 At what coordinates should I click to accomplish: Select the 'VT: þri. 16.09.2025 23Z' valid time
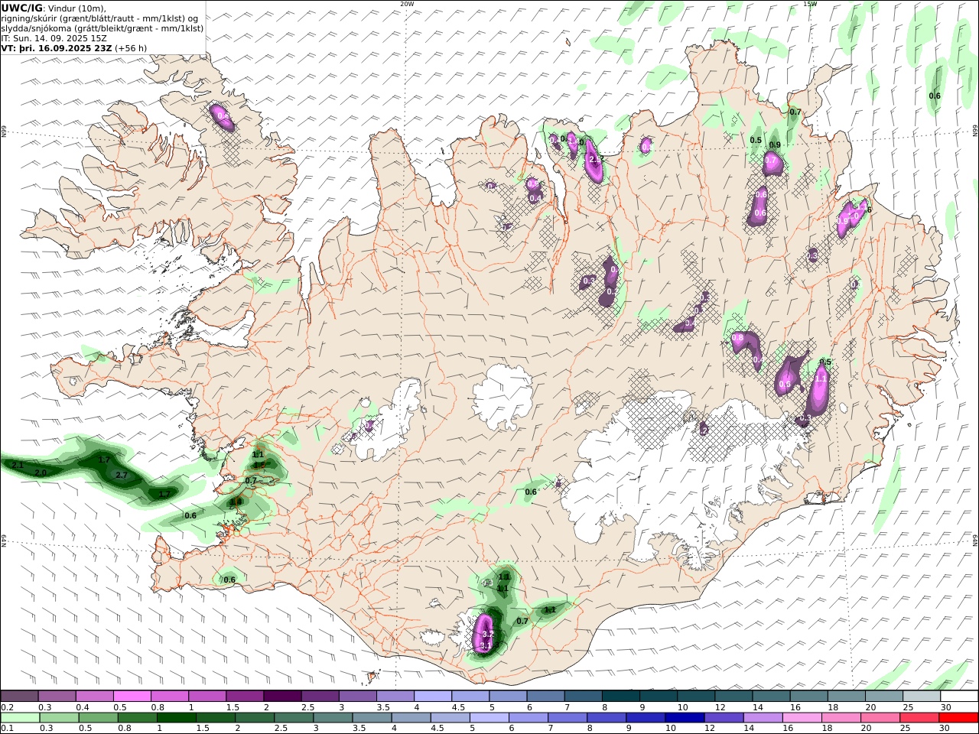(x=57, y=48)
